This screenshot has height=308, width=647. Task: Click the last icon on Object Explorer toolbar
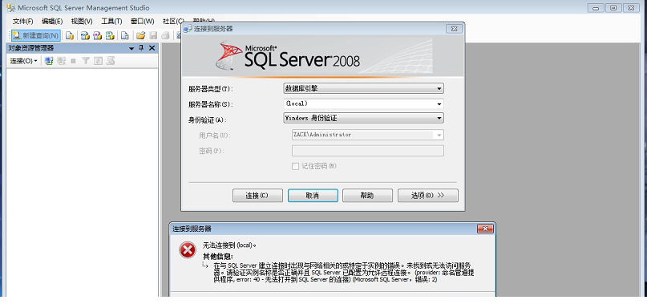point(110,61)
